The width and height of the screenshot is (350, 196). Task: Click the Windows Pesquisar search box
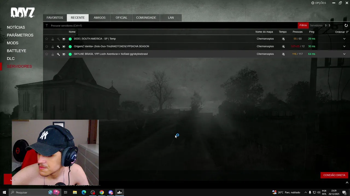click(x=35, y=192)
